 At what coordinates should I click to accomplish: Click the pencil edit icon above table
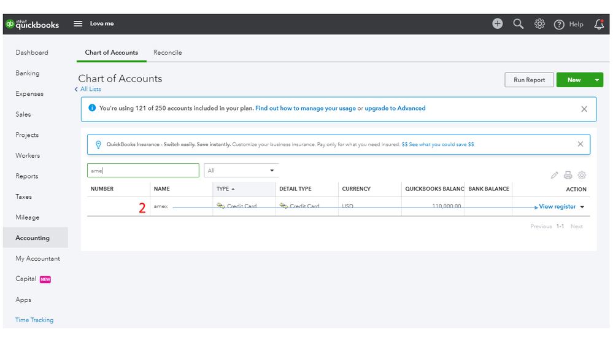(x=555, y=175)
